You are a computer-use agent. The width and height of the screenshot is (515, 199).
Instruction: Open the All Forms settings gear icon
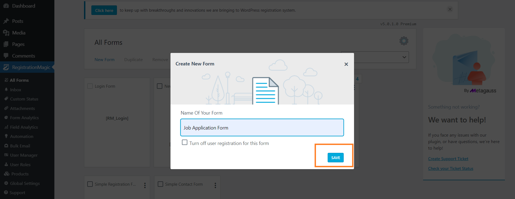[x=404, y=41]
